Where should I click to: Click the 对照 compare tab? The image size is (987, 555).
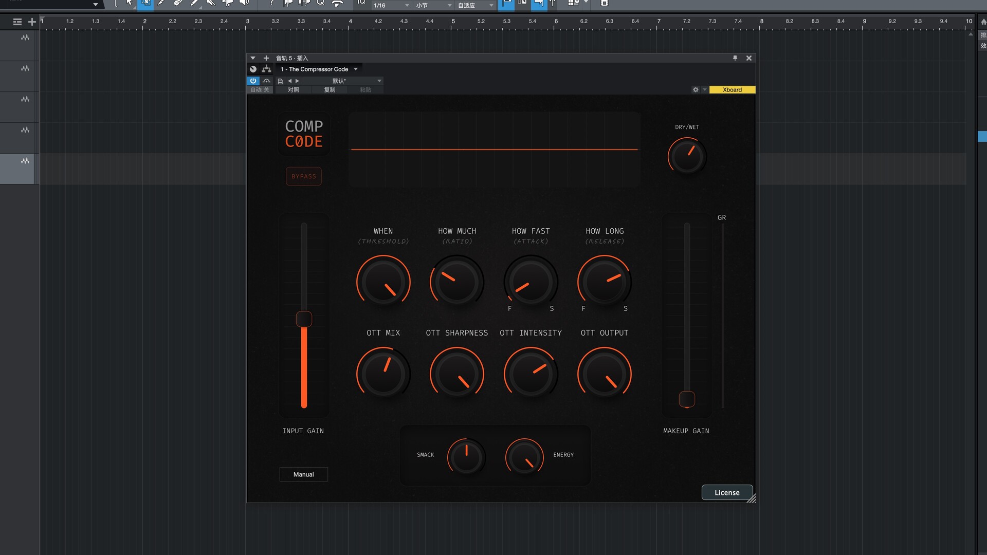293,90
